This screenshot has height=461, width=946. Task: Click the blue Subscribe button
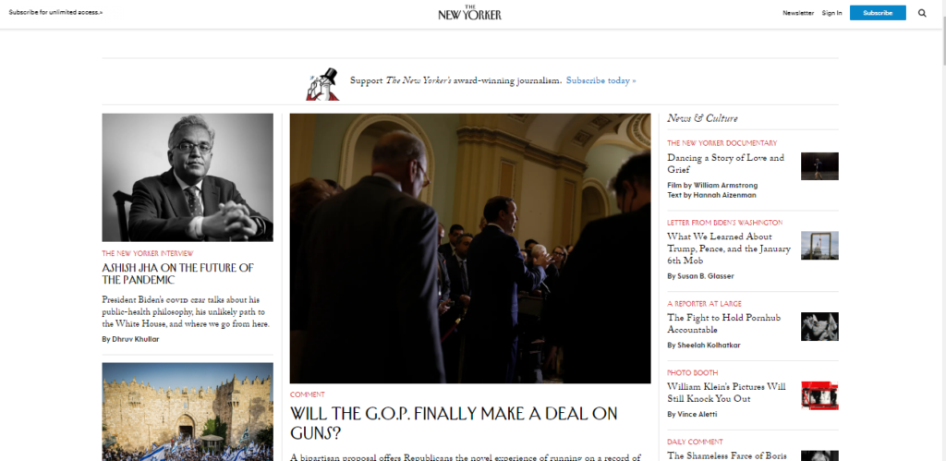tap(878, 13)
